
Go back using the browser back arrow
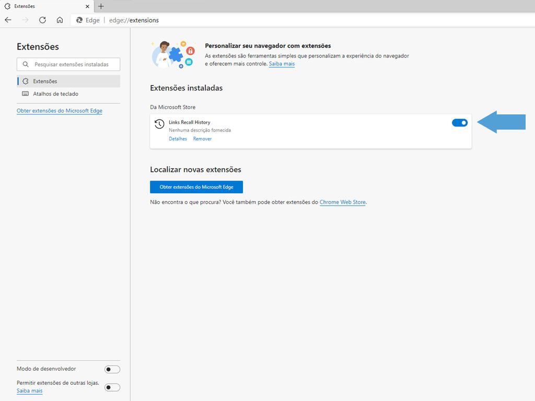[8, 20]
